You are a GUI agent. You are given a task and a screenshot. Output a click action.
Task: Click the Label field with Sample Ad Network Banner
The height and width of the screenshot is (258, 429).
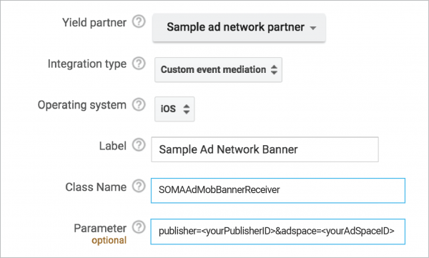pyautogui.click(x=265, y=149)
